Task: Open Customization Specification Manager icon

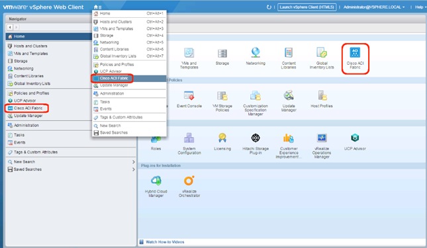Action: tap(256, 95)
